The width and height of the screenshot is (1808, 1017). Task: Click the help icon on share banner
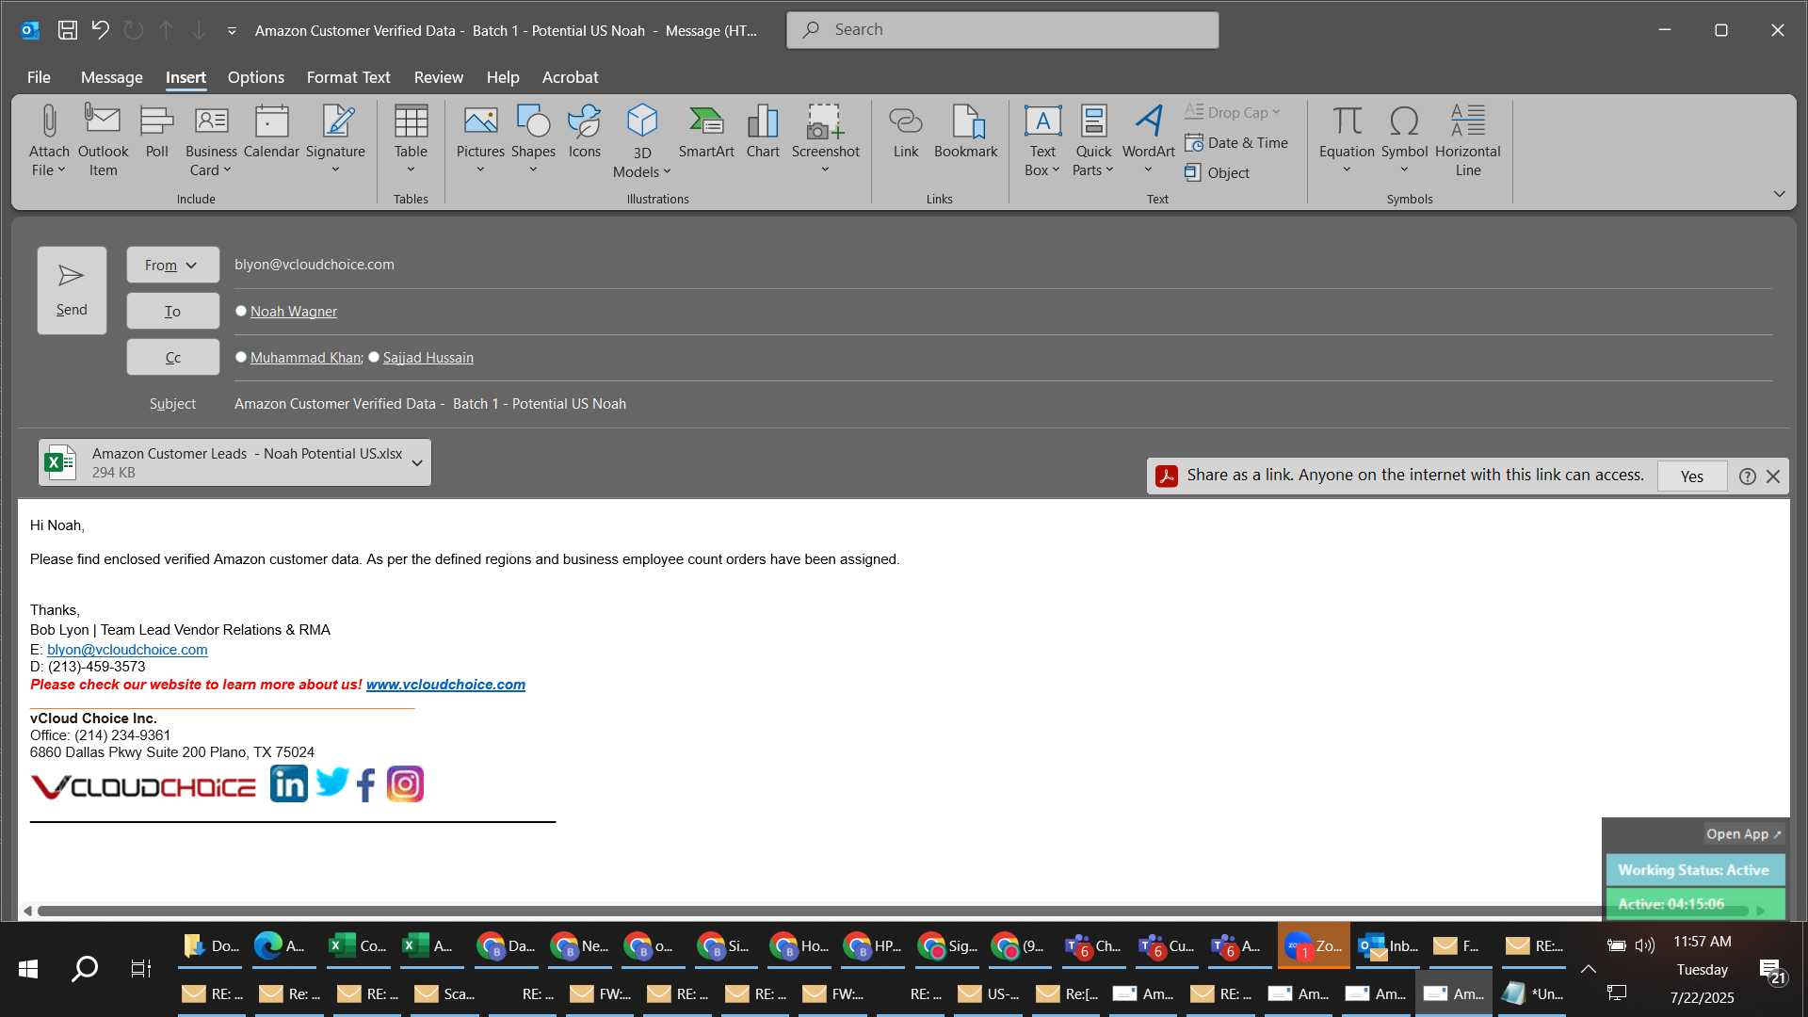pyautogui.click(x=1747, y=476)
